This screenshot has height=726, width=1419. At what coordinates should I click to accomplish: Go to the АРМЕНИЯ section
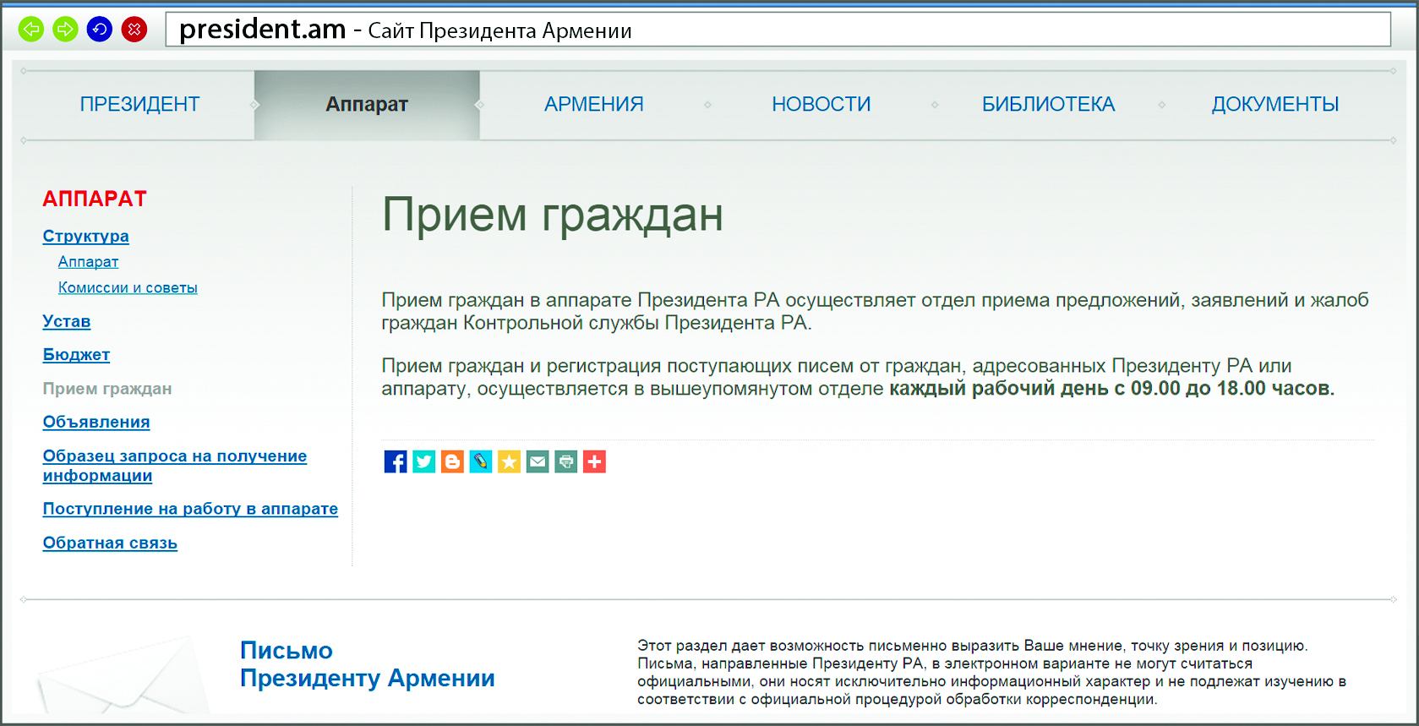pyautogui.click(x=594, y=105)
